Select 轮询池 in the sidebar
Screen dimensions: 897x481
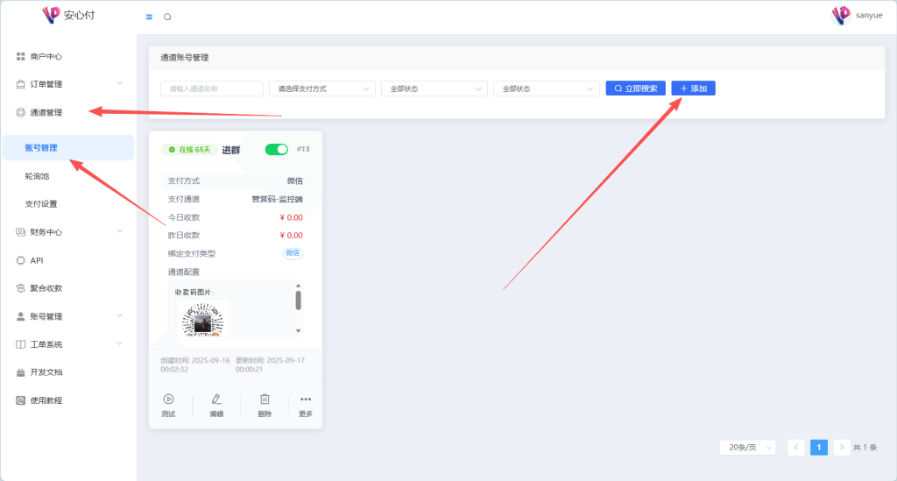[x=37, y=176]
